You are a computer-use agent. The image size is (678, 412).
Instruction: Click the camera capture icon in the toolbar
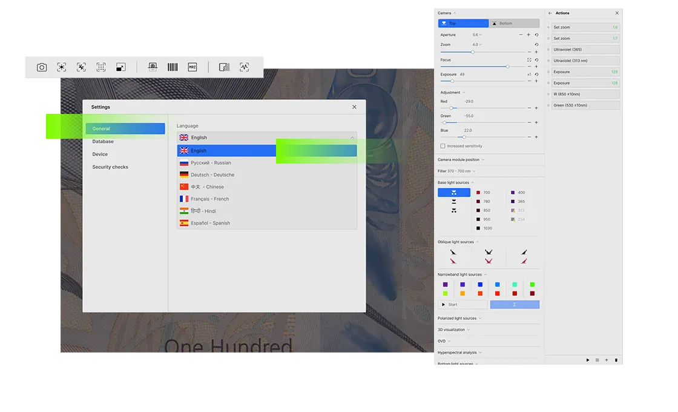click(42, 67)
